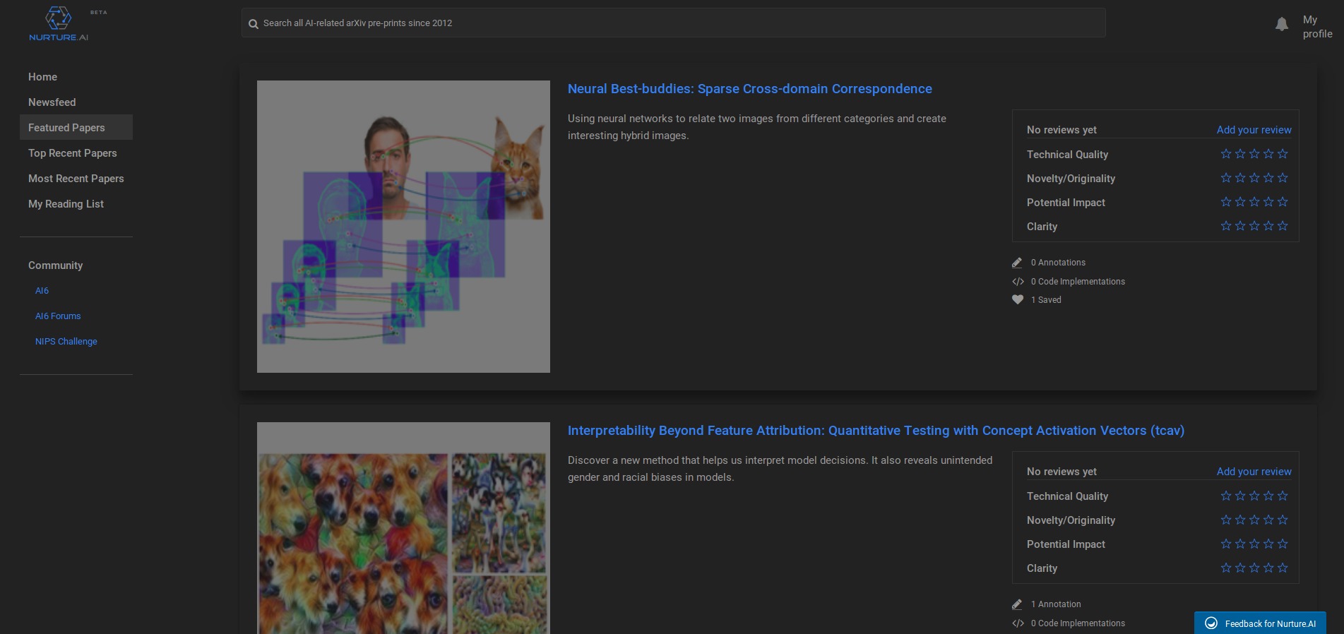Click code icon on the tcav paper
This screenshot has height=634, width=1344.
pyautogui.click(x=1018, y=623)
